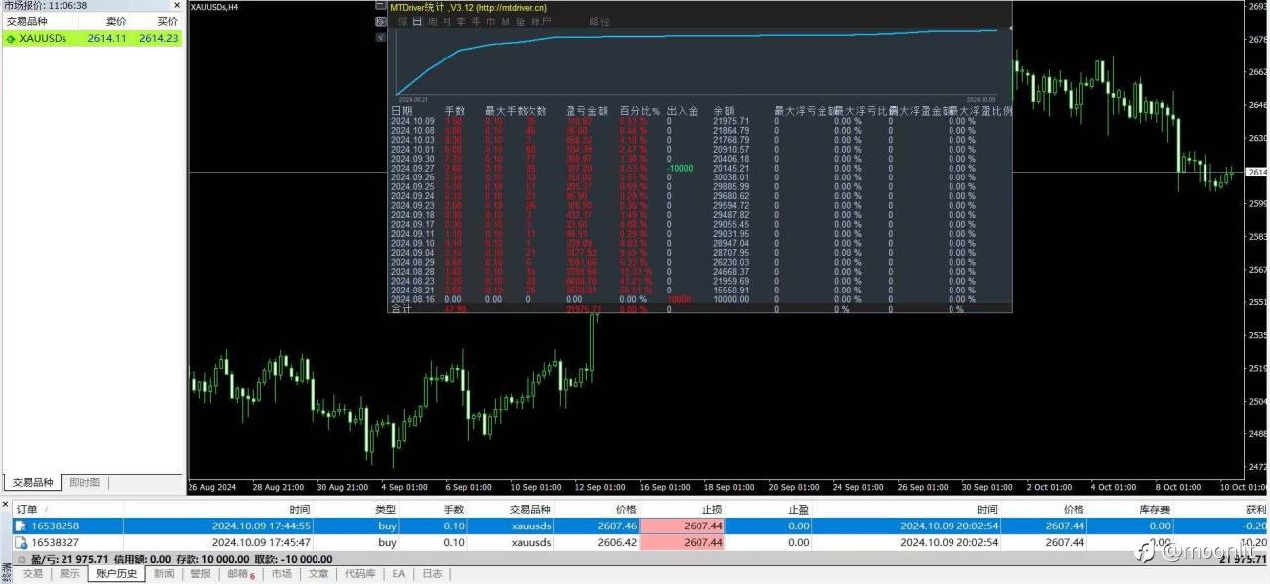This screenshot has width=1270, height=584.
Task: Switch to the 即时图 tab
Action: pyautogui.click(x=83, y=483)
